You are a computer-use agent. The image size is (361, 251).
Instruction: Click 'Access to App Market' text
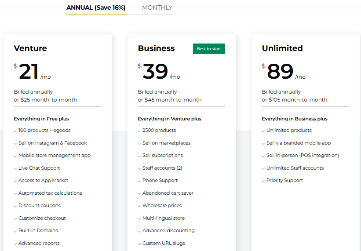[43, 180]
